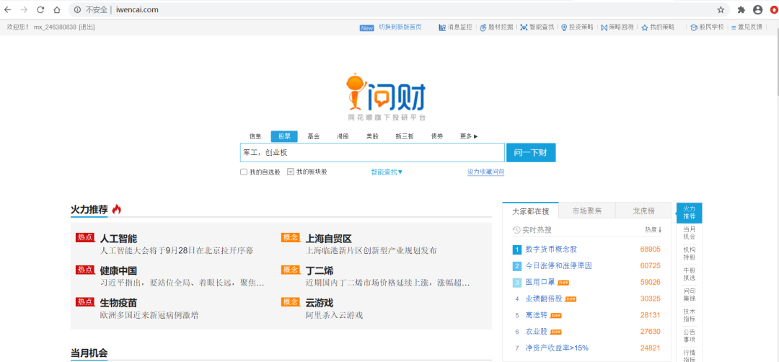Reload the page with the refresh icon
Image resolution: width=779 pixels, height=362 pixels.
(40, 9)
